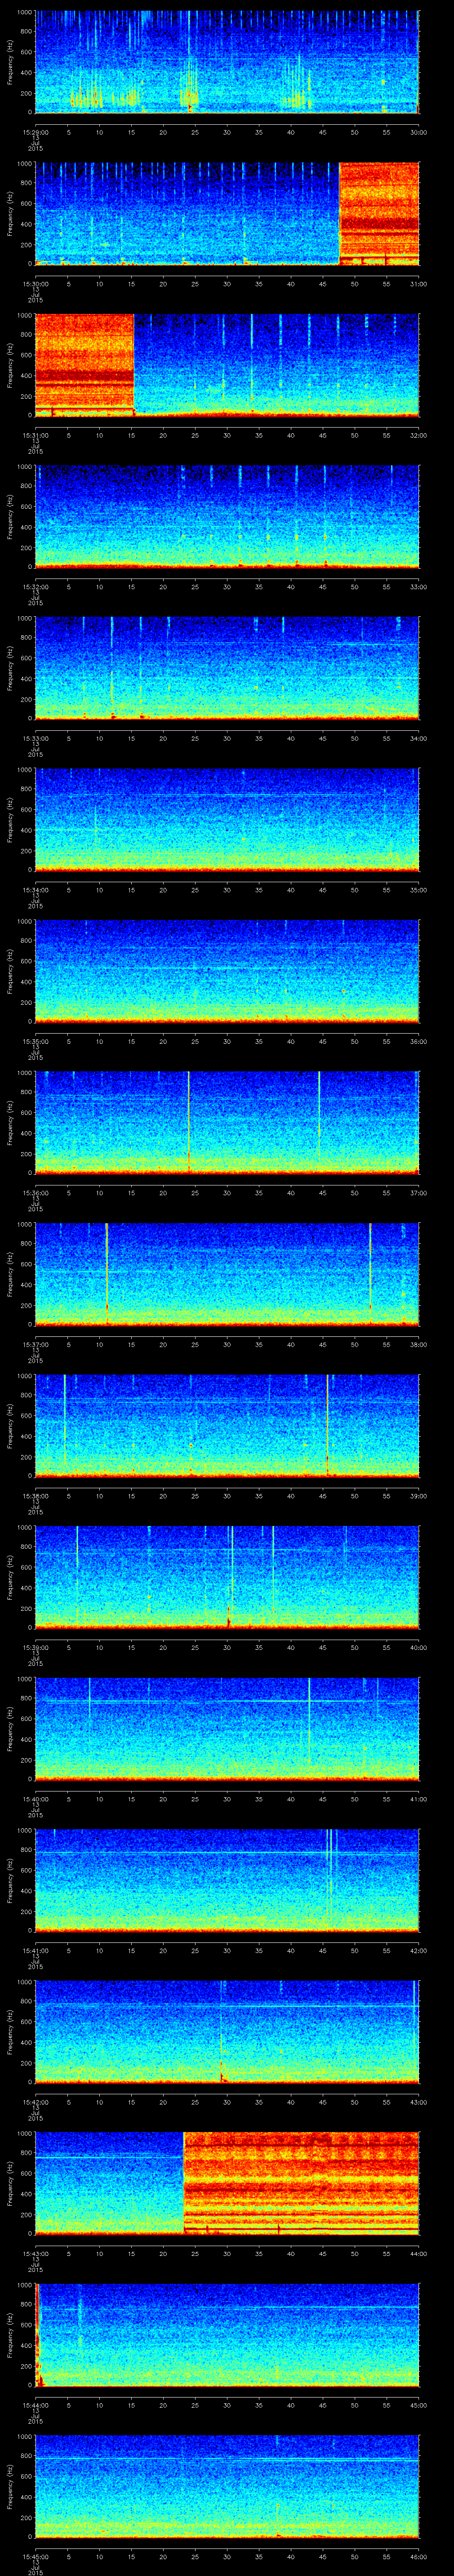Click the 15:34:00 start time label
Image resolution: width=454 pixels, height=2576 pixels.
[35, 890]
